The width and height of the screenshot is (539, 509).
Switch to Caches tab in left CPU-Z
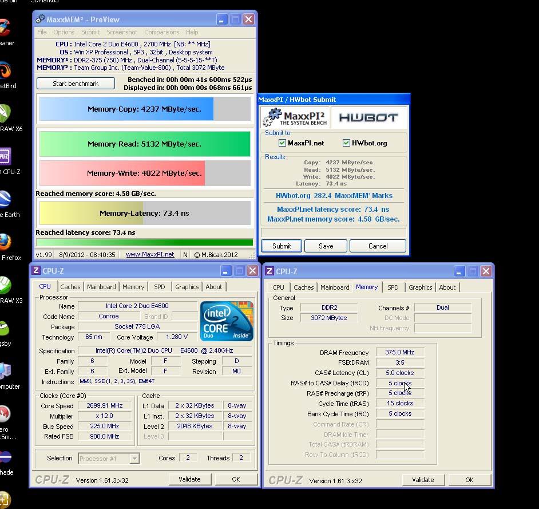(70, 287)
